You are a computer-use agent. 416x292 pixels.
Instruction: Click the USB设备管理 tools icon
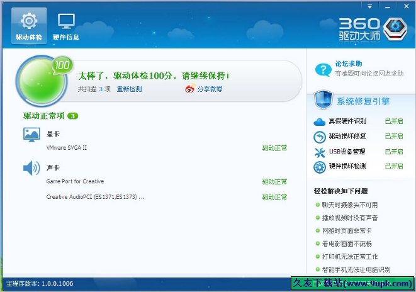(x=320, y=152)
